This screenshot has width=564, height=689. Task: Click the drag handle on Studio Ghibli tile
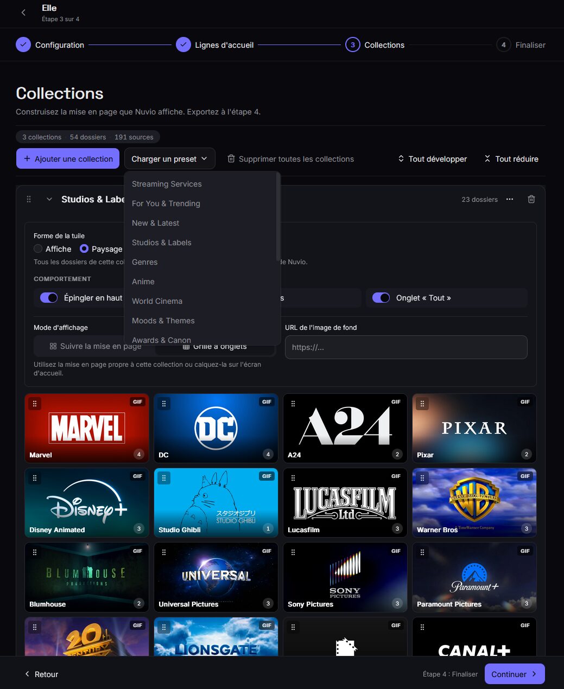[x=164, y=478]
